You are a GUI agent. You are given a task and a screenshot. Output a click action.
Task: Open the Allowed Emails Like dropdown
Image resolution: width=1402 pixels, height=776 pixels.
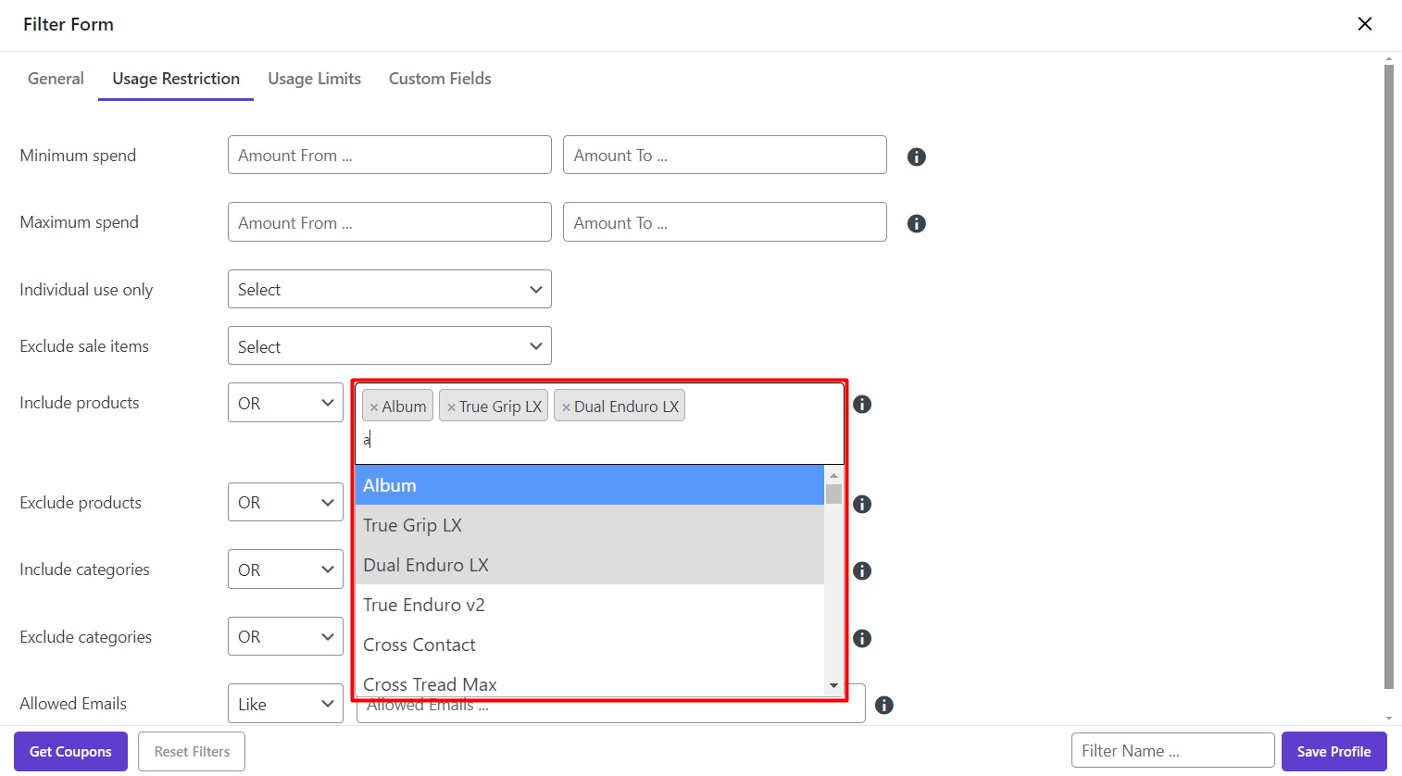click(285, 704)
